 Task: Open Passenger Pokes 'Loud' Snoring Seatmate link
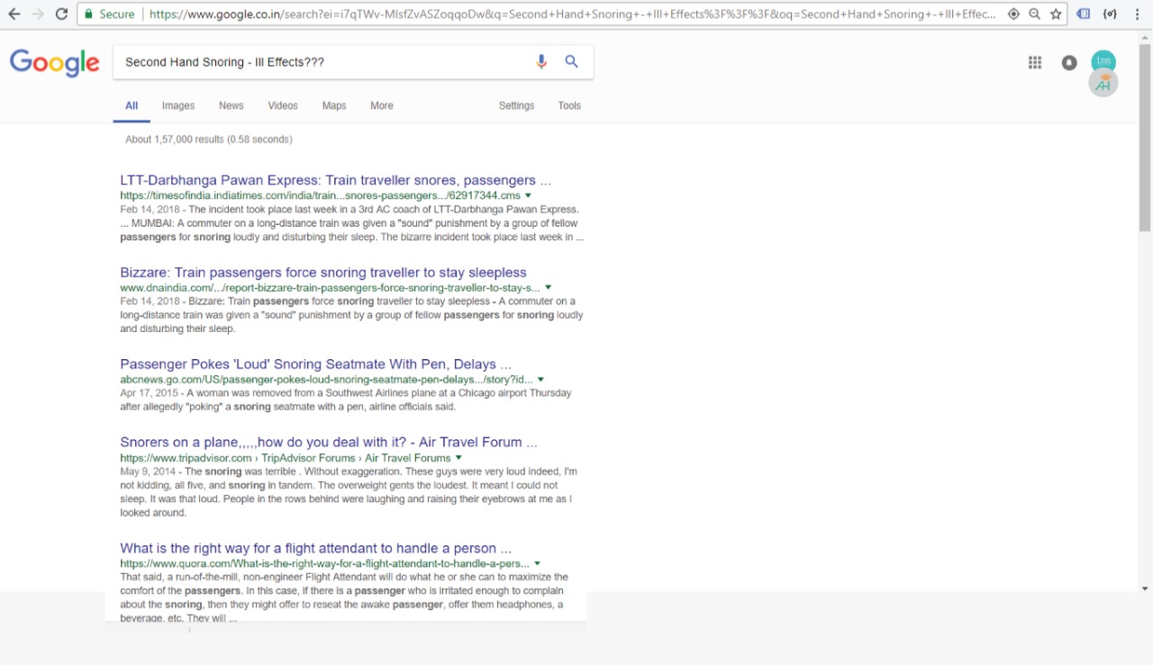tap(316, 364)
